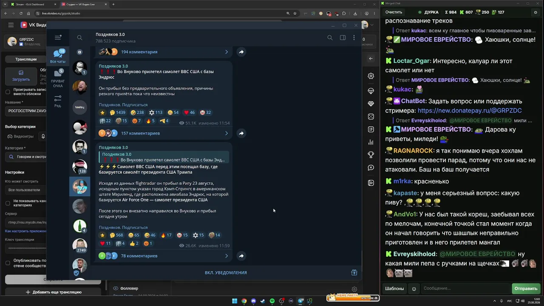Open Merged Chat settings gear

pos(535,12)
